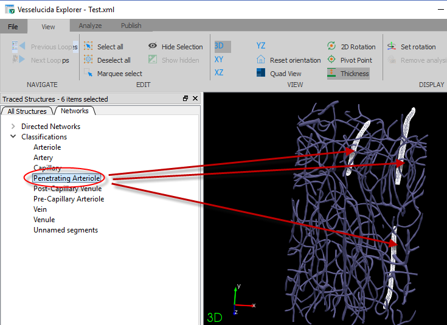Click the Pivot Point icon
The image size is (447, 325).
tap(331, 60)
